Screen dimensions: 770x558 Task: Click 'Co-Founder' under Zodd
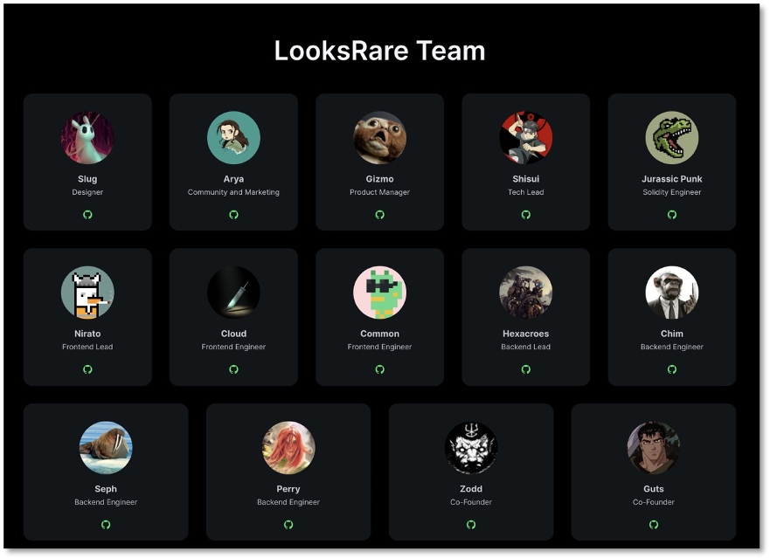pos(471,502)
